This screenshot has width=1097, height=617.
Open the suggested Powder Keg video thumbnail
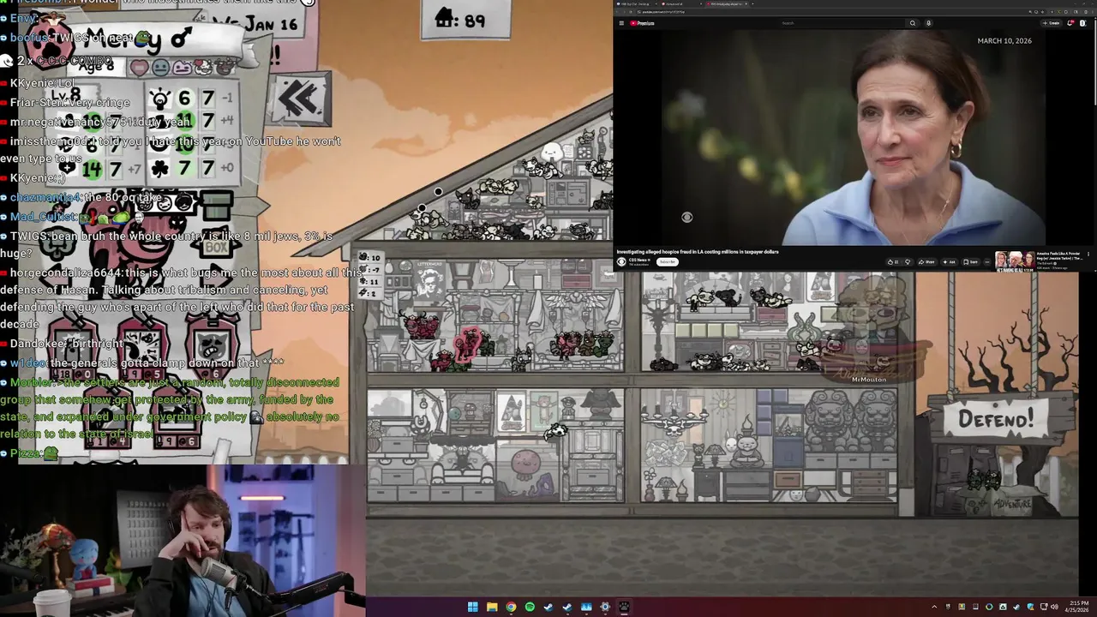tap(1015, 261)
